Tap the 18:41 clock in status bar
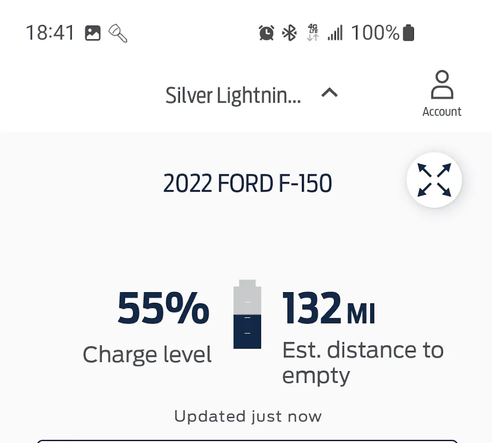The width and height of the screenshot is (492, 443). click(50, 34)
